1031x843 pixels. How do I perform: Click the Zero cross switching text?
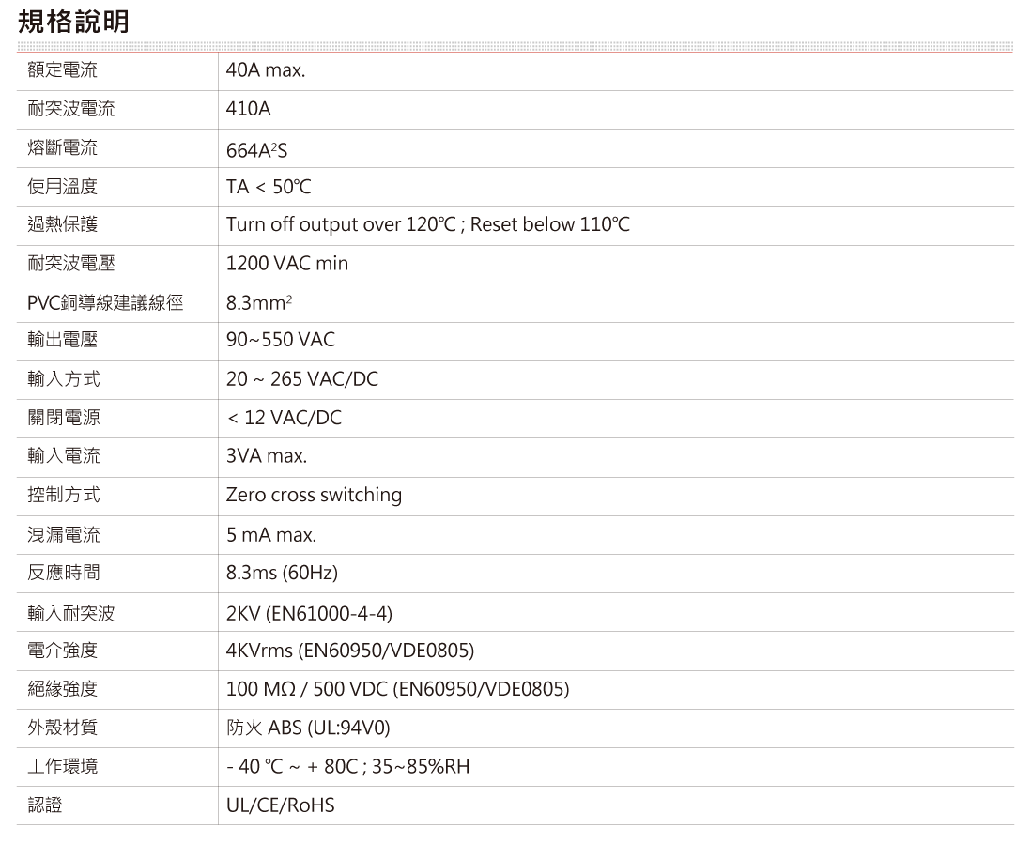coord(314,495)
